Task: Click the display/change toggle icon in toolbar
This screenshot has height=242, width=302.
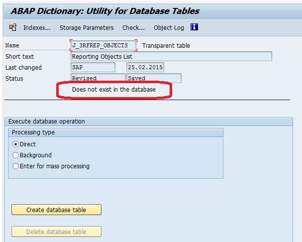Action: [13, 27]
